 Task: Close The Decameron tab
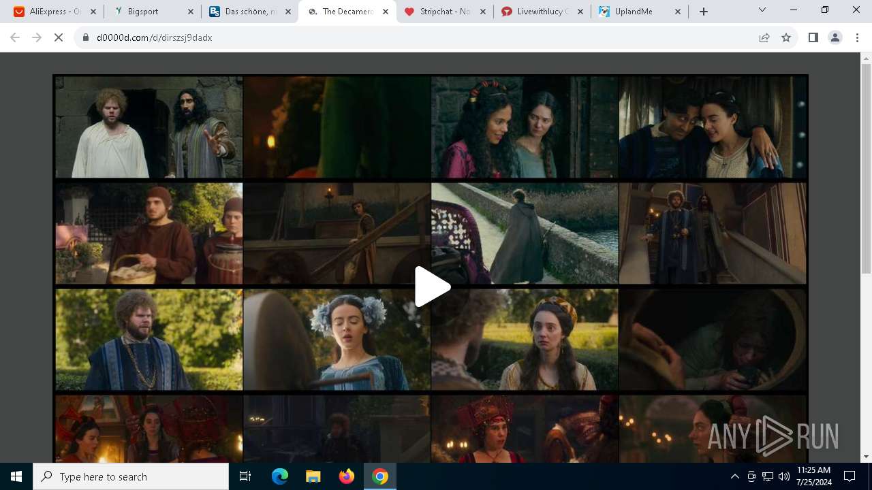[386, 12]
